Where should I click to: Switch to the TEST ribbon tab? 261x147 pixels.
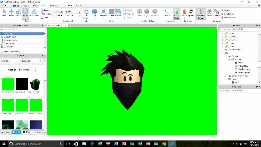(x=63, y=6)
